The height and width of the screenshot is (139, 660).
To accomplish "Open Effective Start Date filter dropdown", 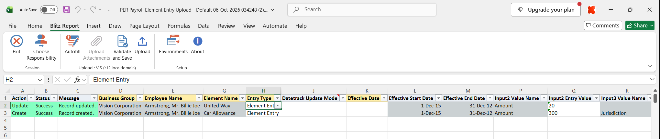I will (438, 98).
